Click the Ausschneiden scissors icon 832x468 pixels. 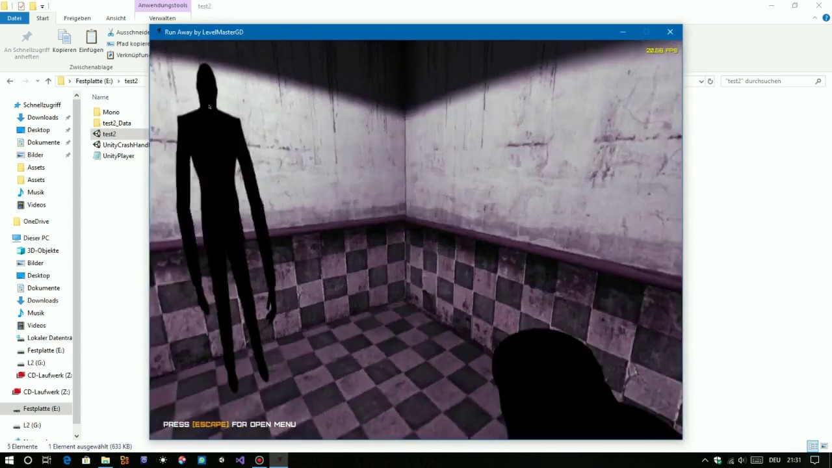[x=110, y=32]
